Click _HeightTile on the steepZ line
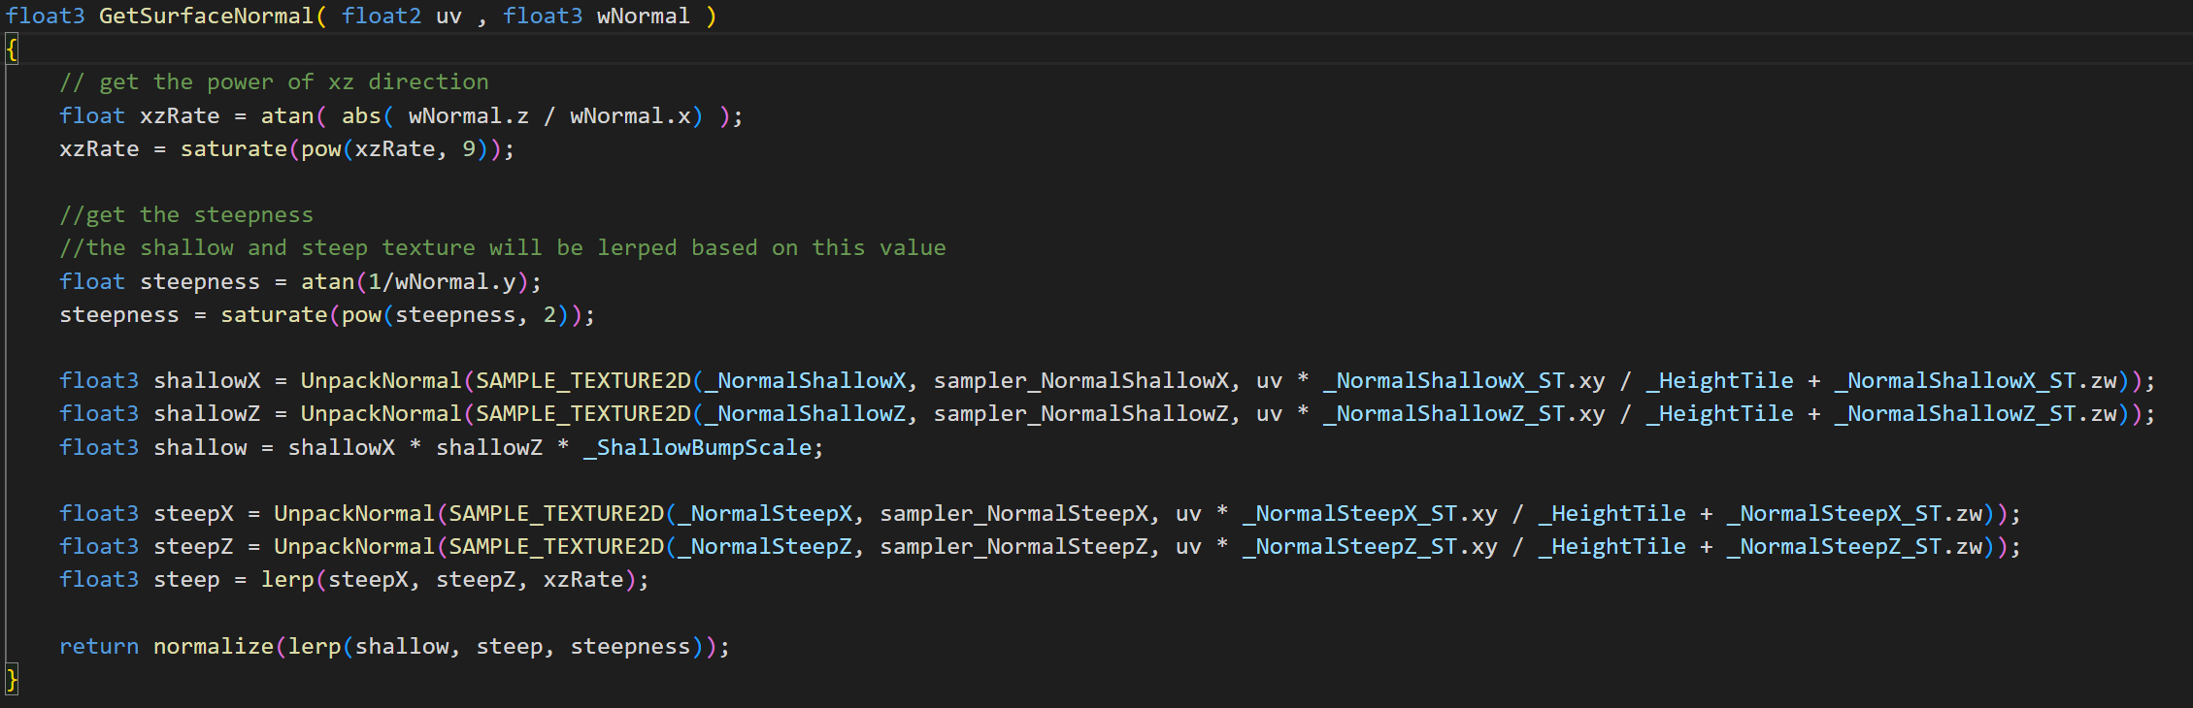Screen dimensions: 2193x708 [1612, 547]
